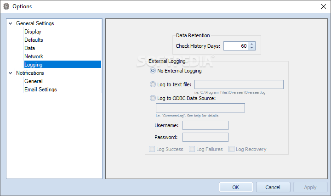The image size is (331, 196).
Task: Click the Cancel button
Action: click(273, 187)
